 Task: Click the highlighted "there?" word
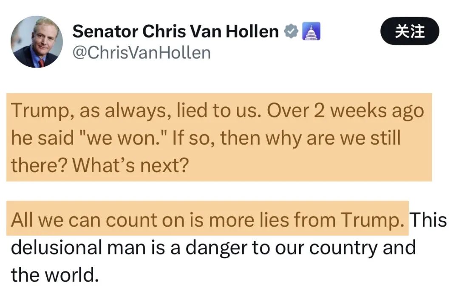click(x=39, y=165)
